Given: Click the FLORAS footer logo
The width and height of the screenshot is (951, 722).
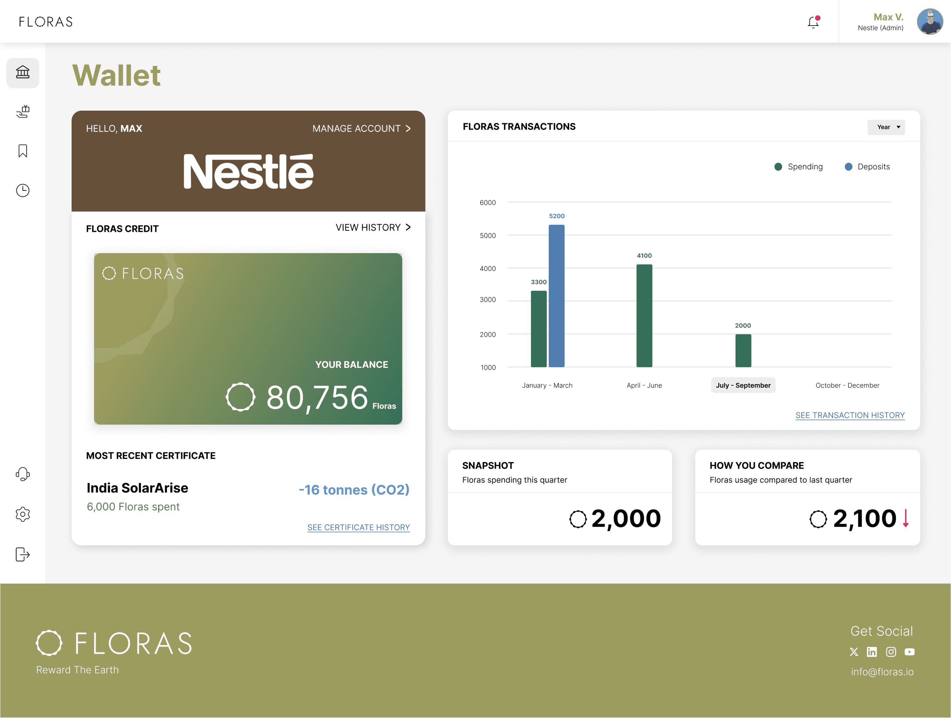Looking at the screenshot, I should [114, 643].
